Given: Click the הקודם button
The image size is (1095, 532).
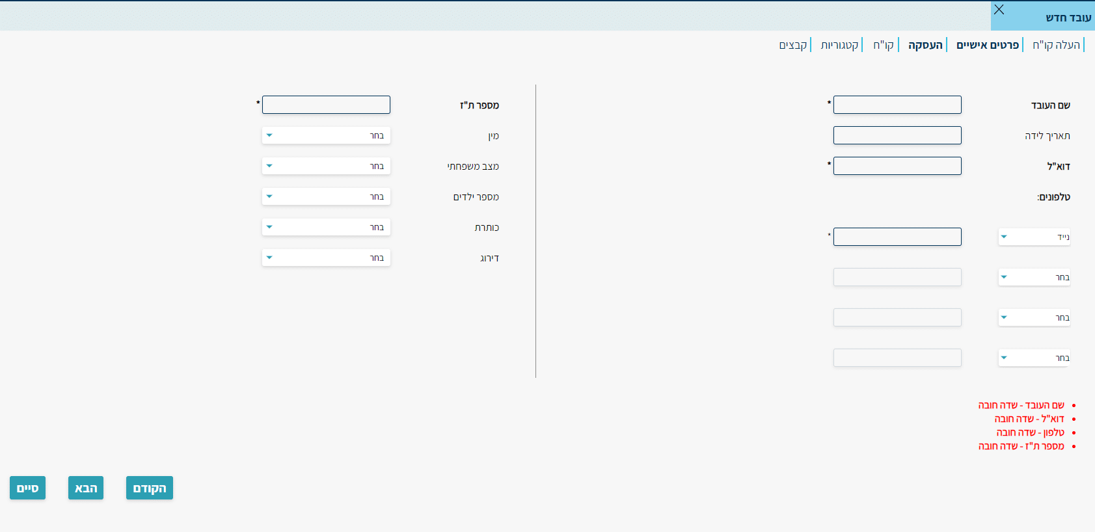Looking at the screenshot, I should point(150,488).
